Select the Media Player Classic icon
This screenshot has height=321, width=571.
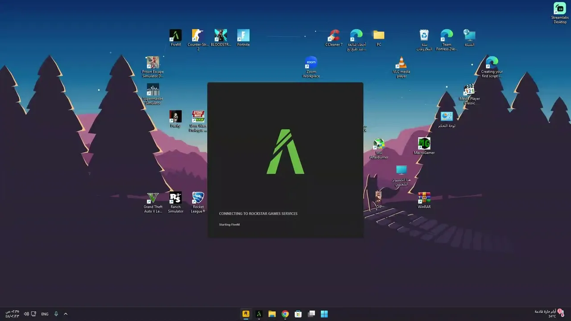coord(469,94)
